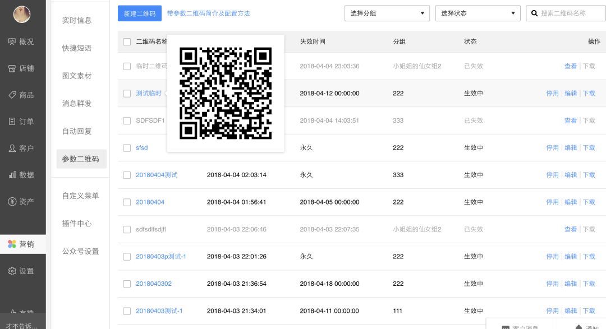Click 编辑 in the 测试临时 row
The height and width of the screenshot is (329, 606).
(571, 94)
